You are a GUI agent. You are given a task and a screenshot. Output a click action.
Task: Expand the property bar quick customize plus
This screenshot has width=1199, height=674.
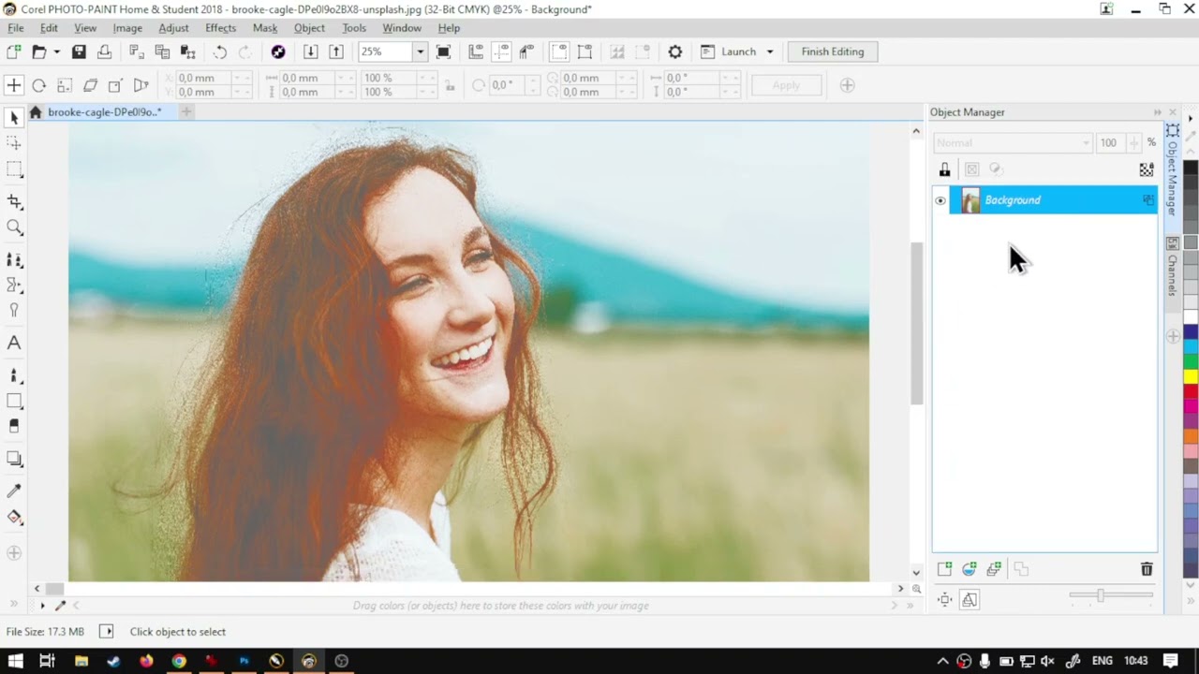(847, 85)
